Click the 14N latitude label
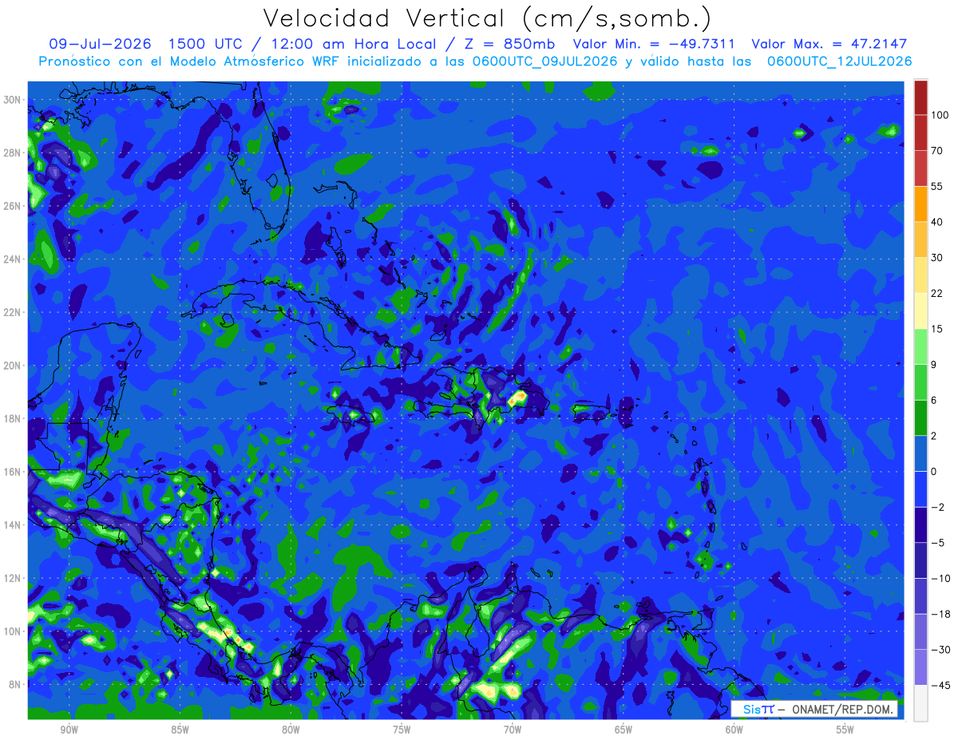The image size is (958, 740). point(13,525)
